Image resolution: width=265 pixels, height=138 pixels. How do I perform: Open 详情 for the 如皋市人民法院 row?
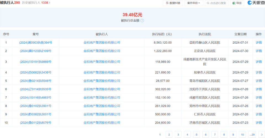[259, 72]
